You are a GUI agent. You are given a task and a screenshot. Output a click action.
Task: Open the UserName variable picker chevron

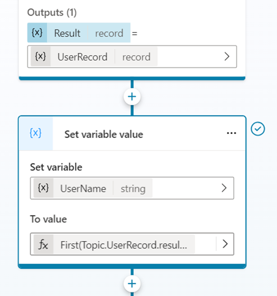pos(224,188)
